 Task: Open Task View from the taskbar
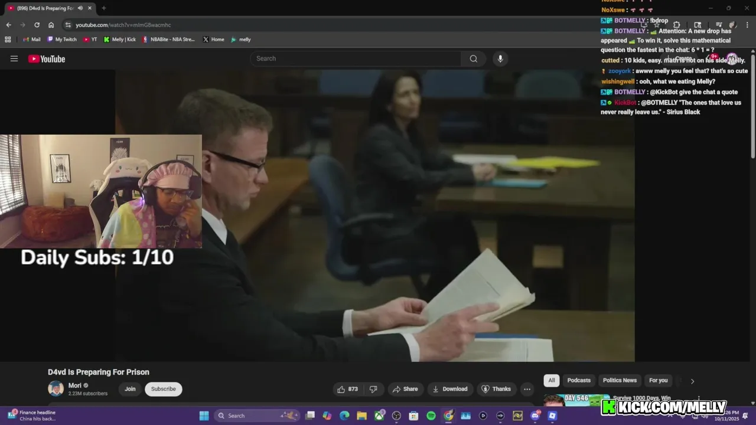(x=310, y=416)
